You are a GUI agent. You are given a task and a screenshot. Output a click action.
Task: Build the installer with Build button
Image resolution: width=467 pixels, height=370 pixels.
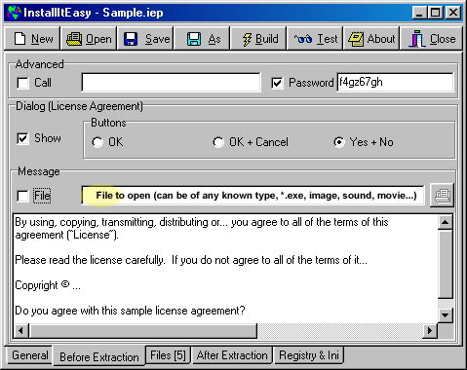click(x=258, y=39)
